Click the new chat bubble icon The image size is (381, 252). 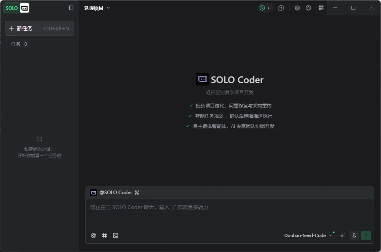(281, 8)
